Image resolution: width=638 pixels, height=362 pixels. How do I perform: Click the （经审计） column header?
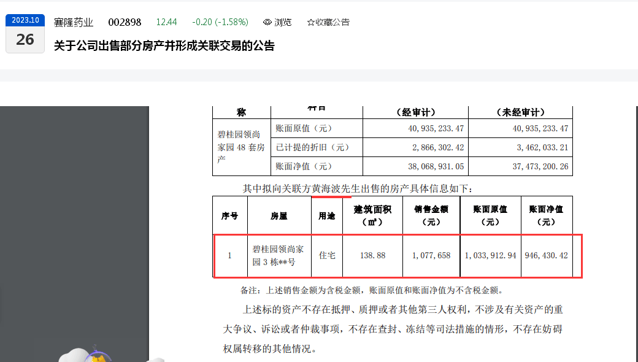(415, 112)
